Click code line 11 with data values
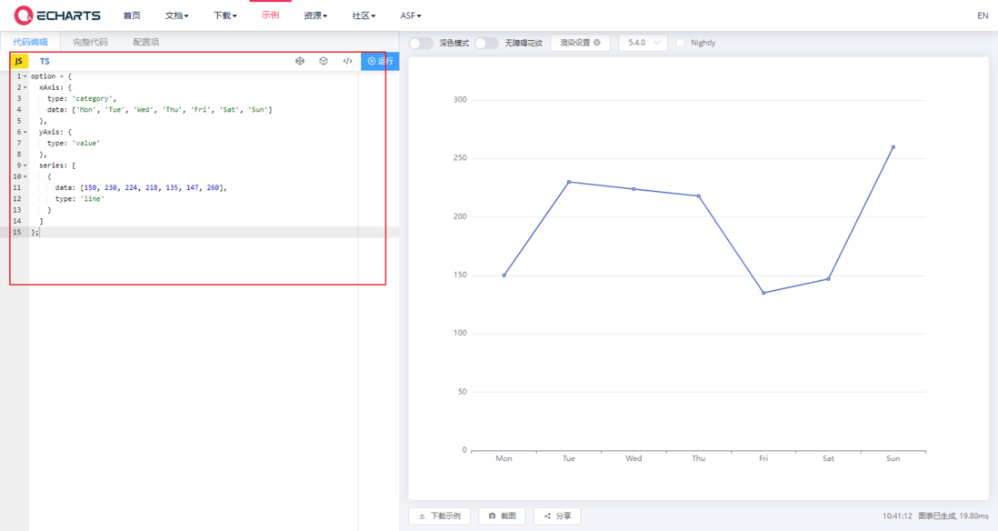The width and height of the screenshot is (998, 531). point(141,188)
